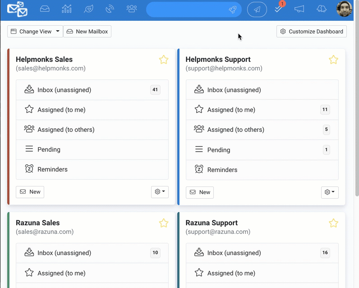This screenshot has height=288, width=359.
Task: Open Helpmonks Sales Reminders
Action: 92,169
